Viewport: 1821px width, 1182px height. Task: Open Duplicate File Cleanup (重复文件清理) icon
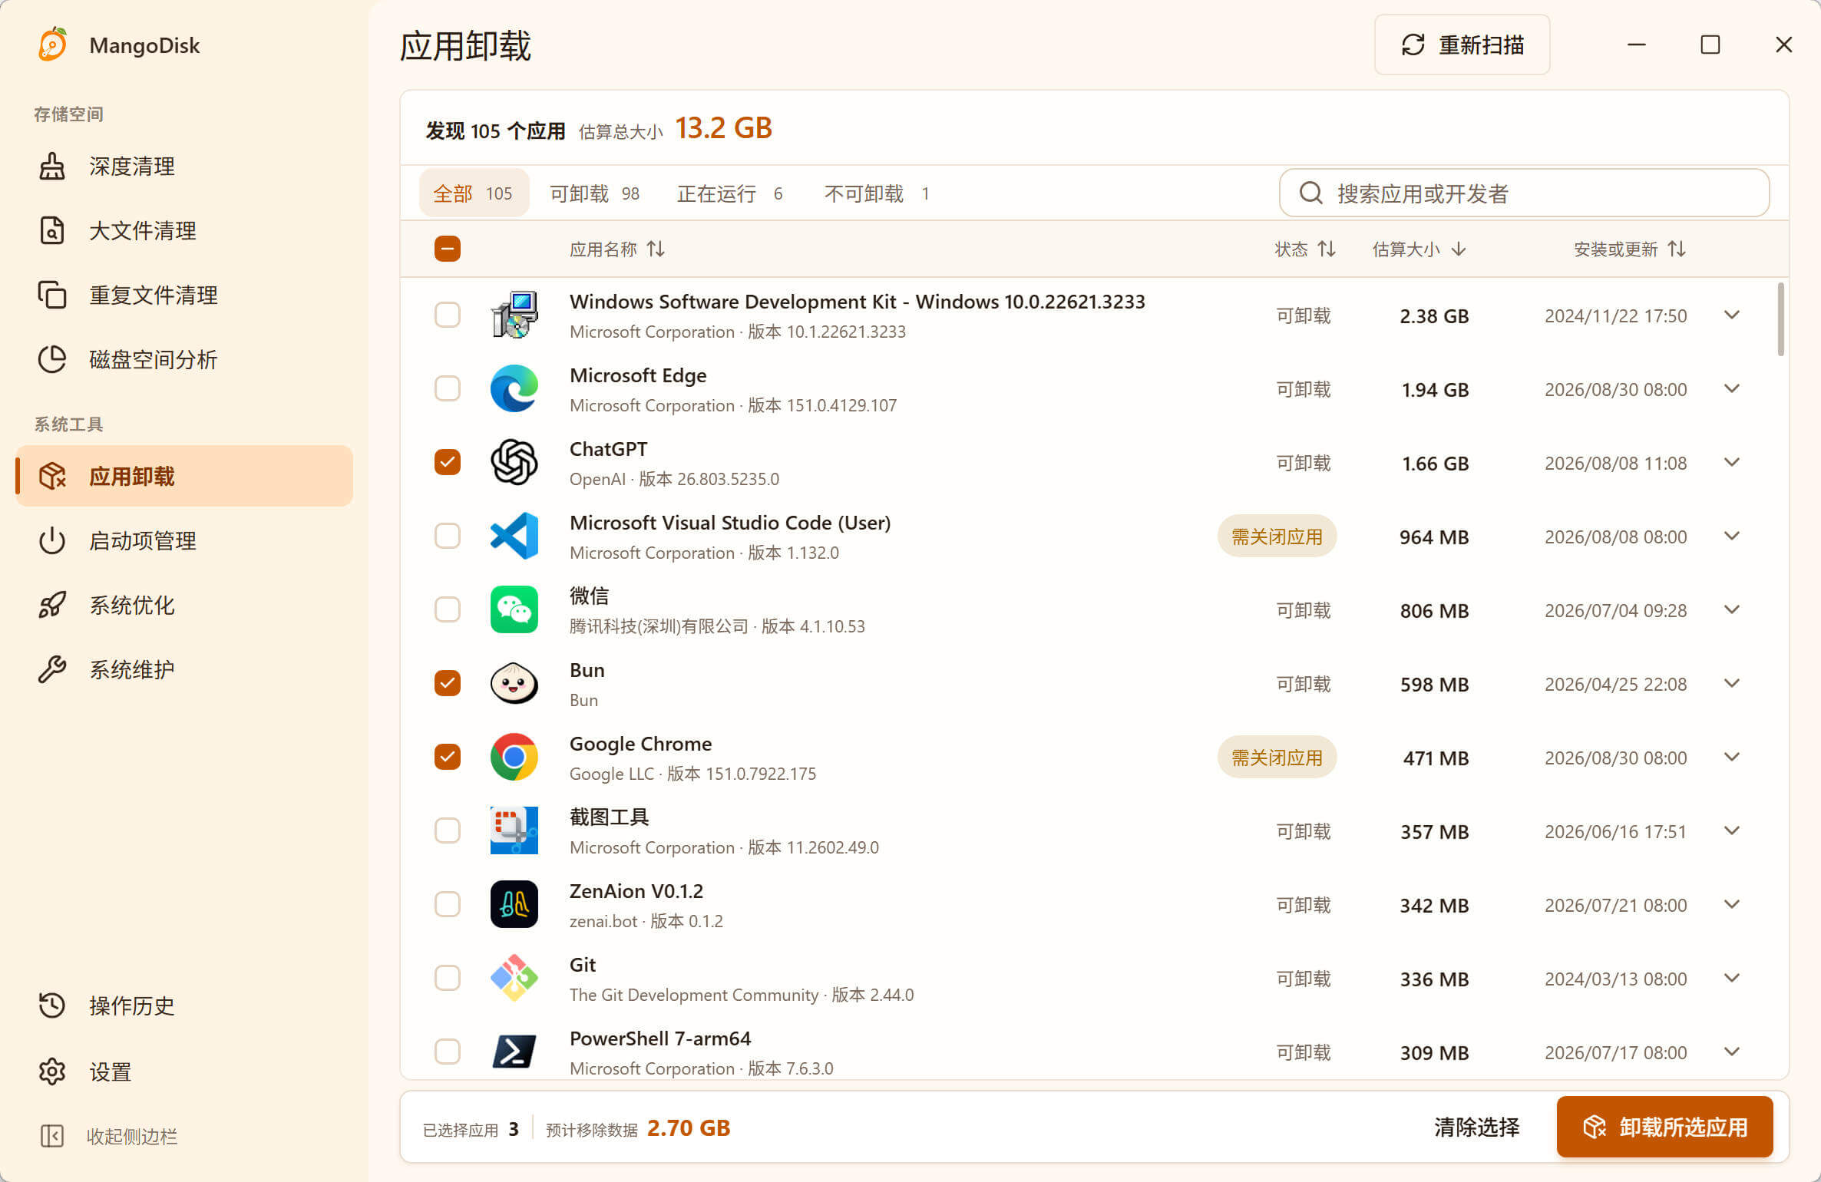52,295
